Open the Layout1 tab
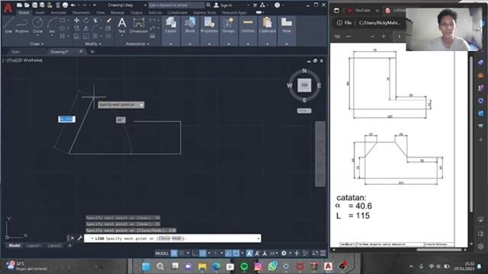This screenshot has width=488, height=274. click(34, 245)
